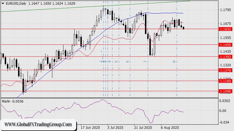Screen dimensions: 234x131
Task: Select time zone marker number 8
Action: 174,61
